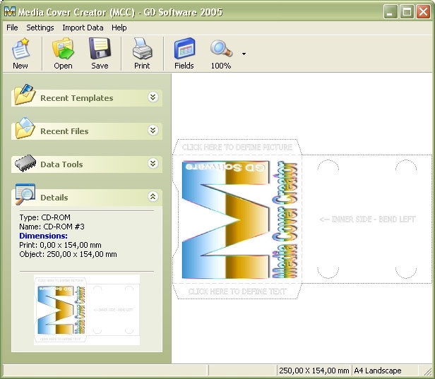Open a file with the Open folder icon
This screenshot has height=379, width=435.
[63, 49]
